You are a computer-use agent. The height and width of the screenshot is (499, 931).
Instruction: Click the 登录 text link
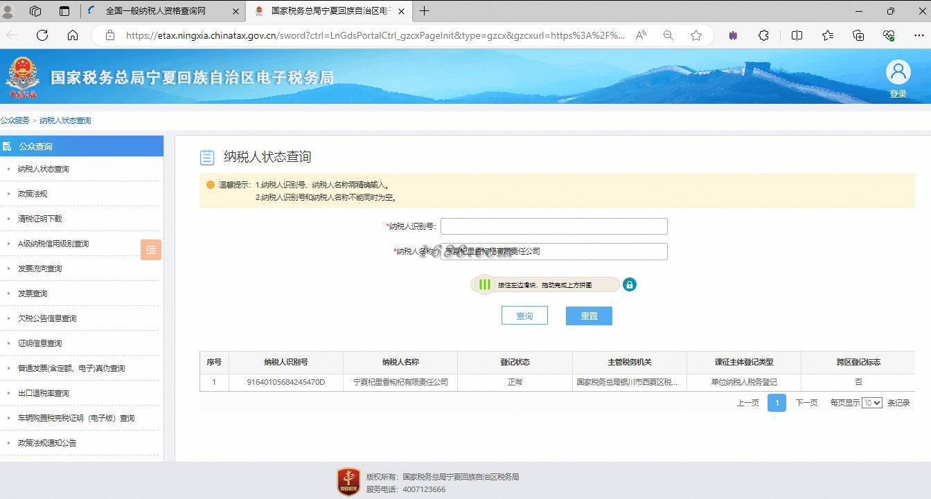[x=898, y=93]
